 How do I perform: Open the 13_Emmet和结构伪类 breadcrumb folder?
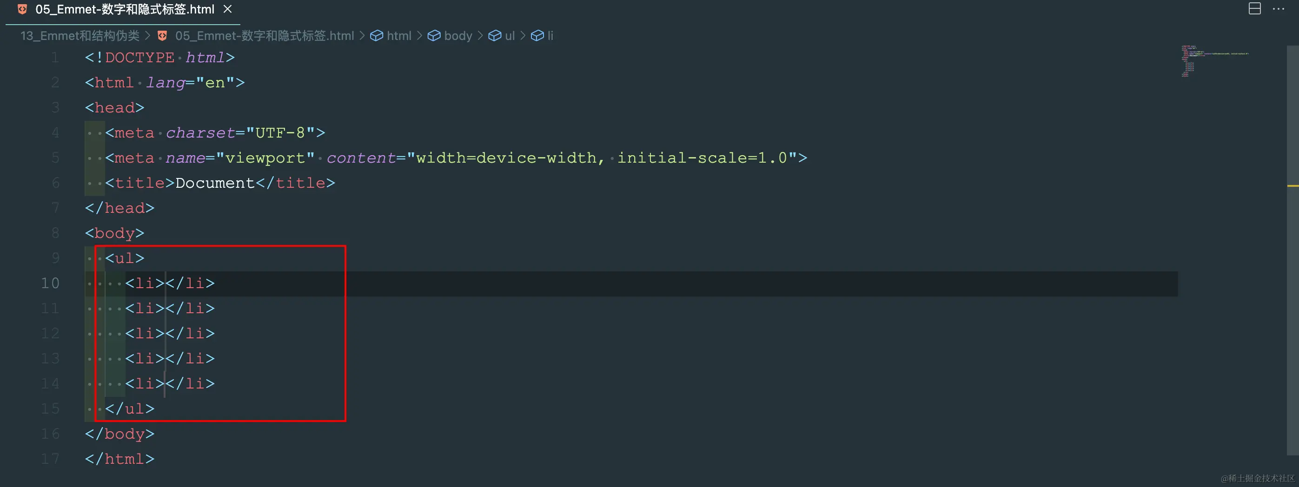[x=80, y=36]
